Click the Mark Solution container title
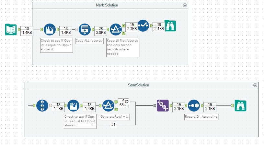264x147 pixels. [x=107, y=5]
